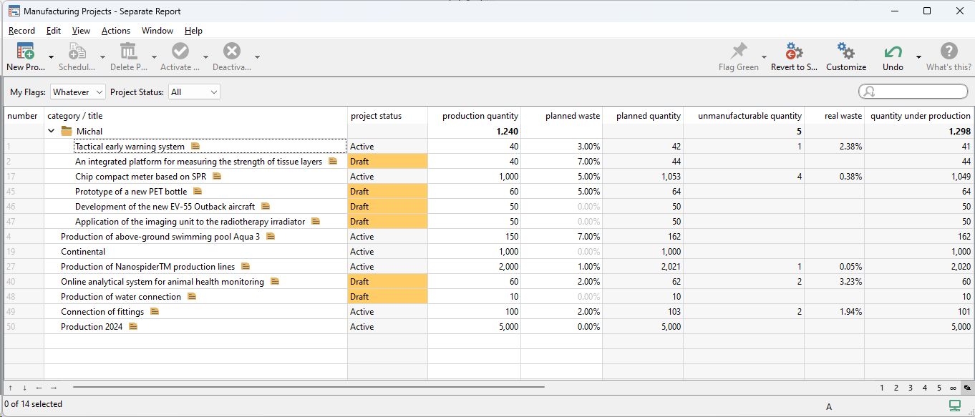Sort by production quantity column header
The image size is (975, 417).
point(480,116)
